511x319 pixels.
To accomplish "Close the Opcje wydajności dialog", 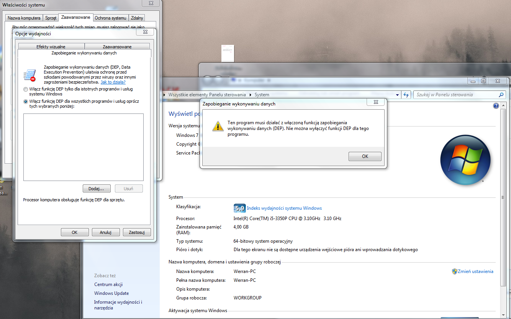I will [x=145, y=33].
